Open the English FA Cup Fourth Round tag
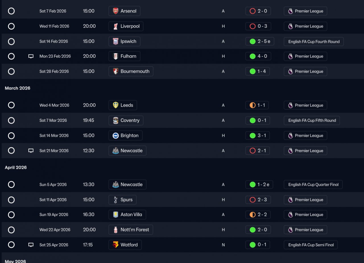Screen dimensions: 364x263 click(314, 42)
